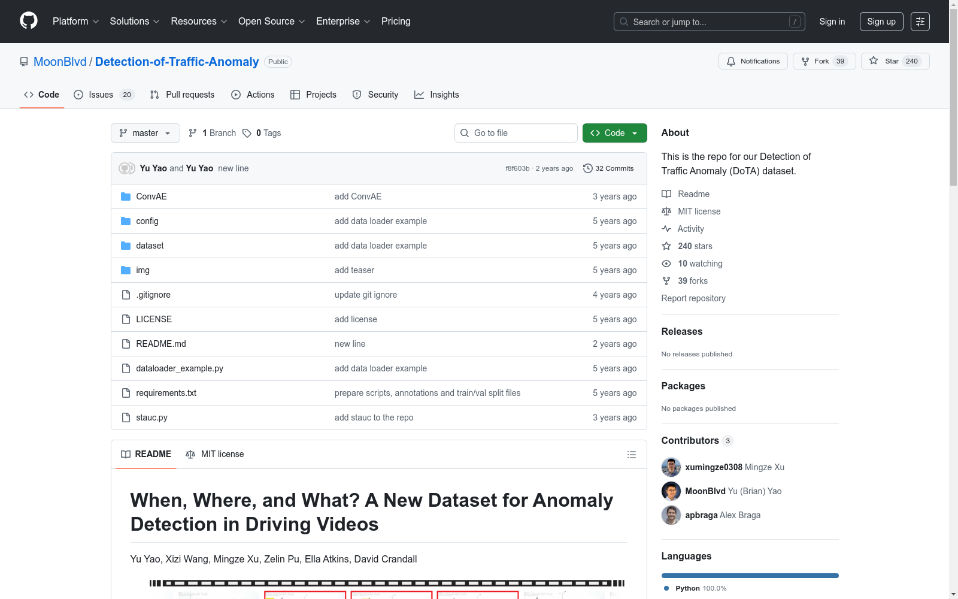Open the 39 forks link
This screenshot has width=958, height=599.
point(693,281)
